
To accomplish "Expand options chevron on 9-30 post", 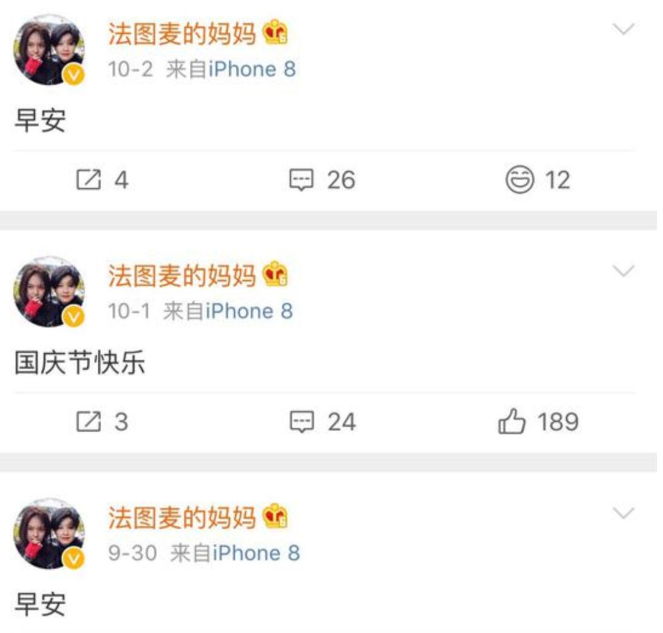I will point(624,513).
